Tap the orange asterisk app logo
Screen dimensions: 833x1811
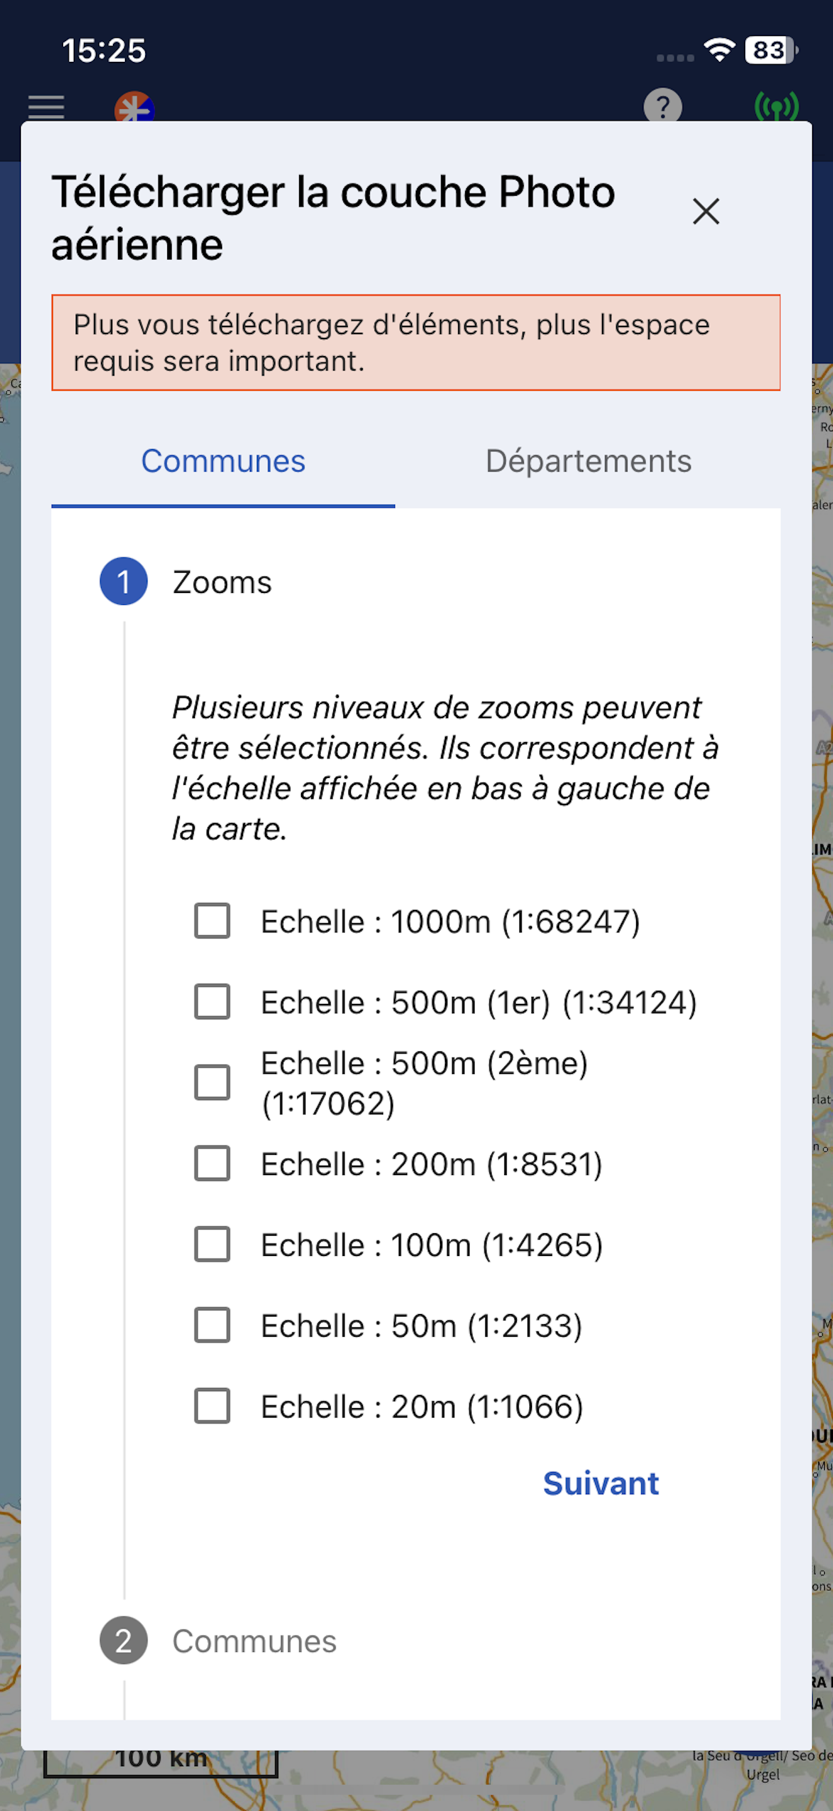click(x=134, y=106)
